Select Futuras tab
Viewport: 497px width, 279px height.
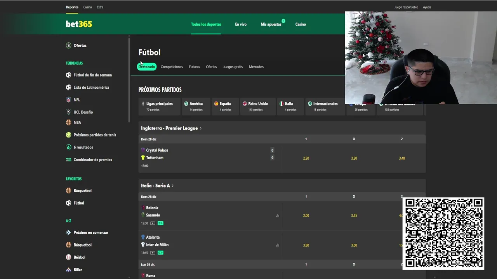coord(195,67)
